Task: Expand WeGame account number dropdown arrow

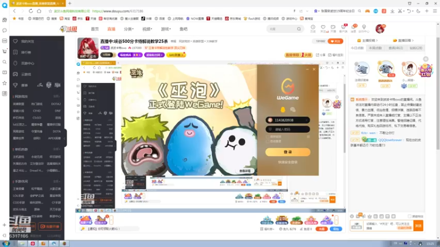Action: pyautogui.click(x=306, y=120)
